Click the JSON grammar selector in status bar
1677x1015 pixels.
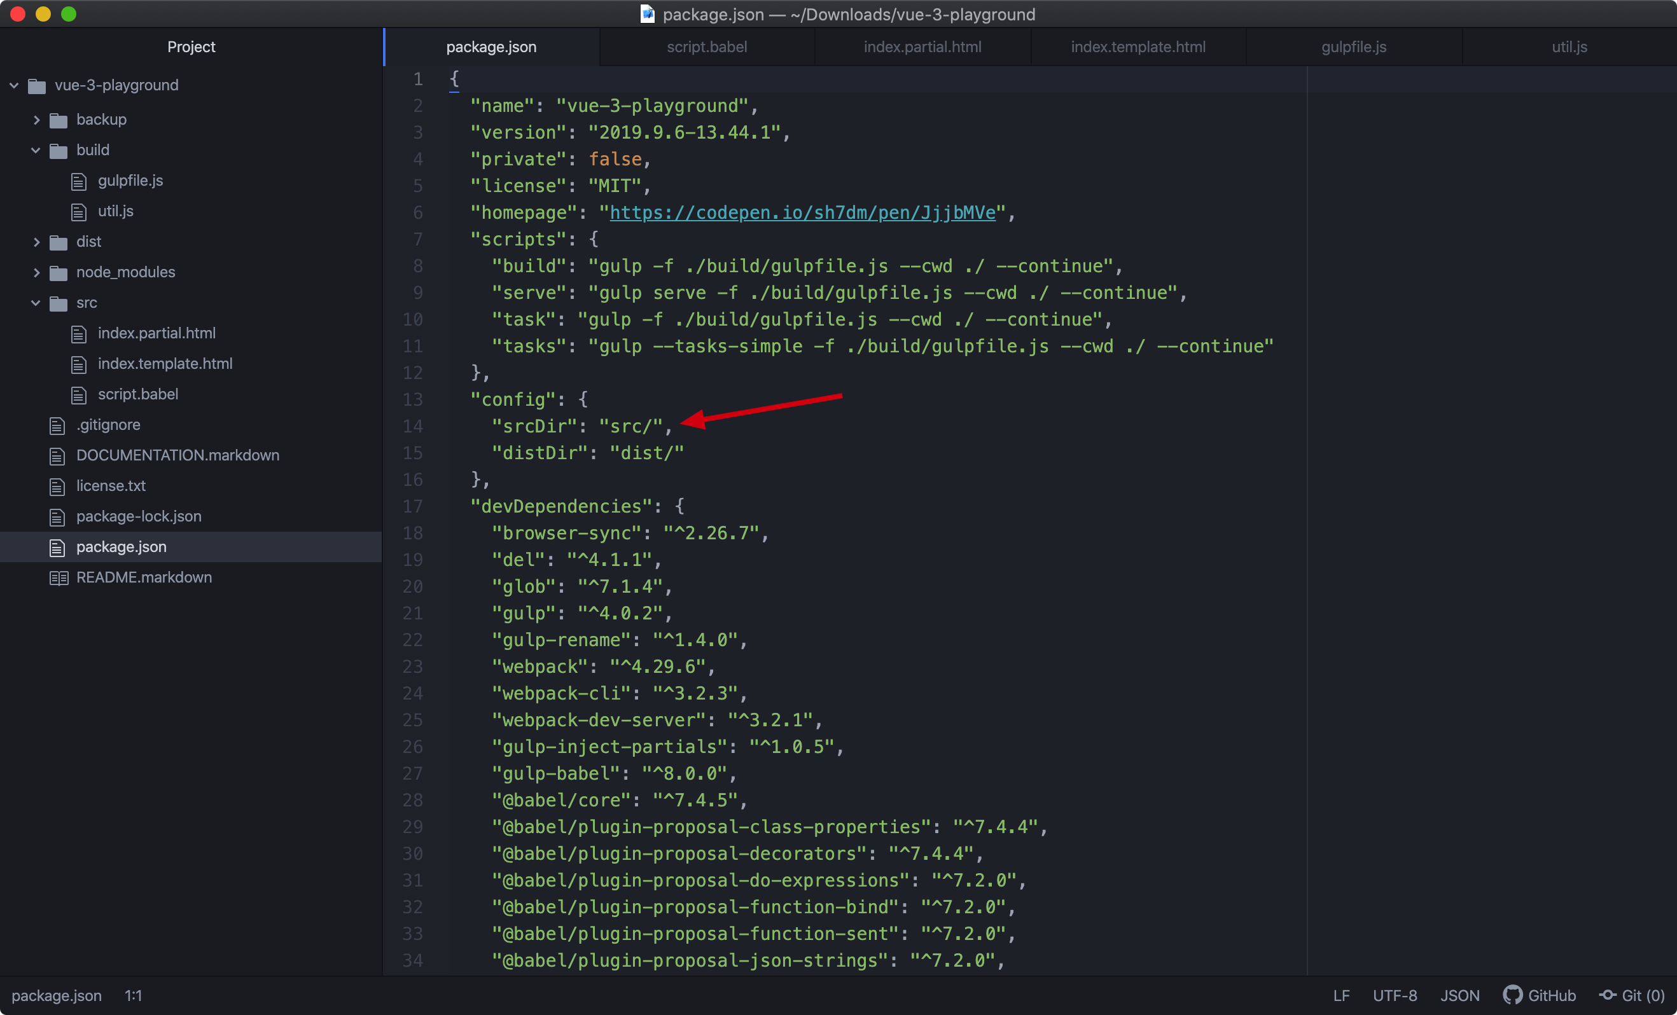1459,995
